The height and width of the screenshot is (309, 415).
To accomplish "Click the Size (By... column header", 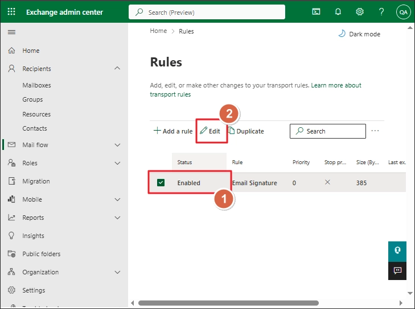I will [367, 162].
